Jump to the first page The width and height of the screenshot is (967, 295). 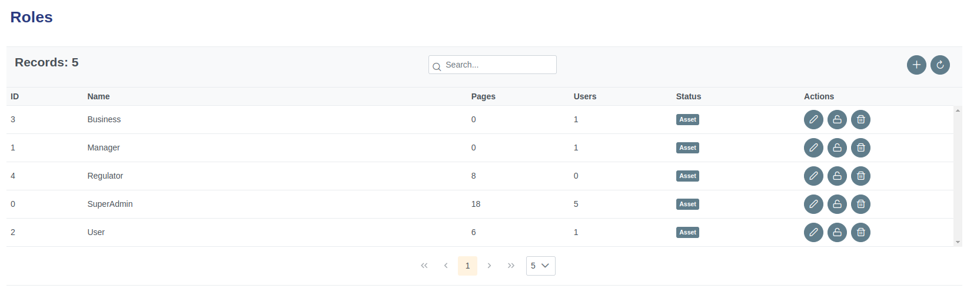pyautogui.click(x=424, y=266)
